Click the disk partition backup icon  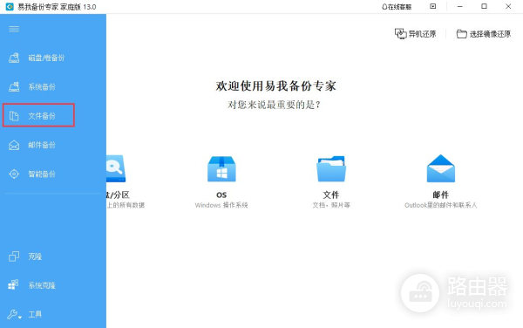coord(116,168)
